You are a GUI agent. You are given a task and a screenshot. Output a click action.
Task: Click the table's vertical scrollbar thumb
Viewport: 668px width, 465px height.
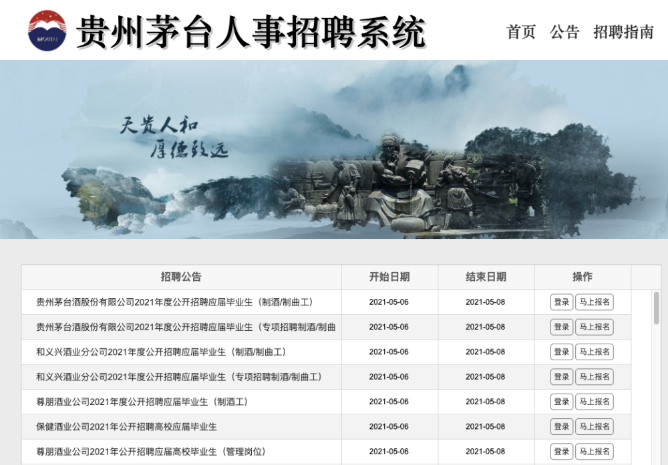(656, 308)
